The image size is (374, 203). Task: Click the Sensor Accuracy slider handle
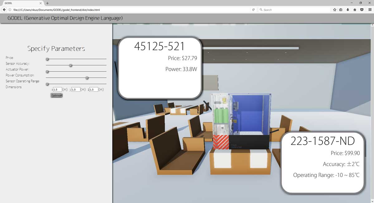pyautogui.click(x=71, y=65)
